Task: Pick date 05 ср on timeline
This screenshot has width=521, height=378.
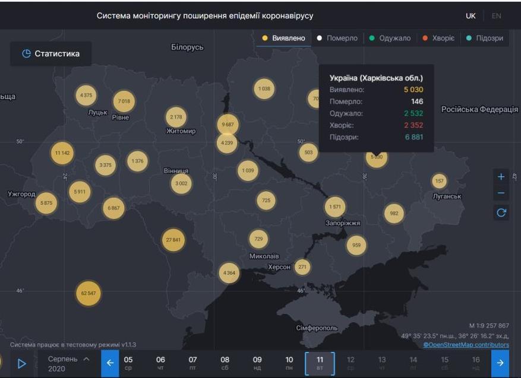Action: (128, 363)
